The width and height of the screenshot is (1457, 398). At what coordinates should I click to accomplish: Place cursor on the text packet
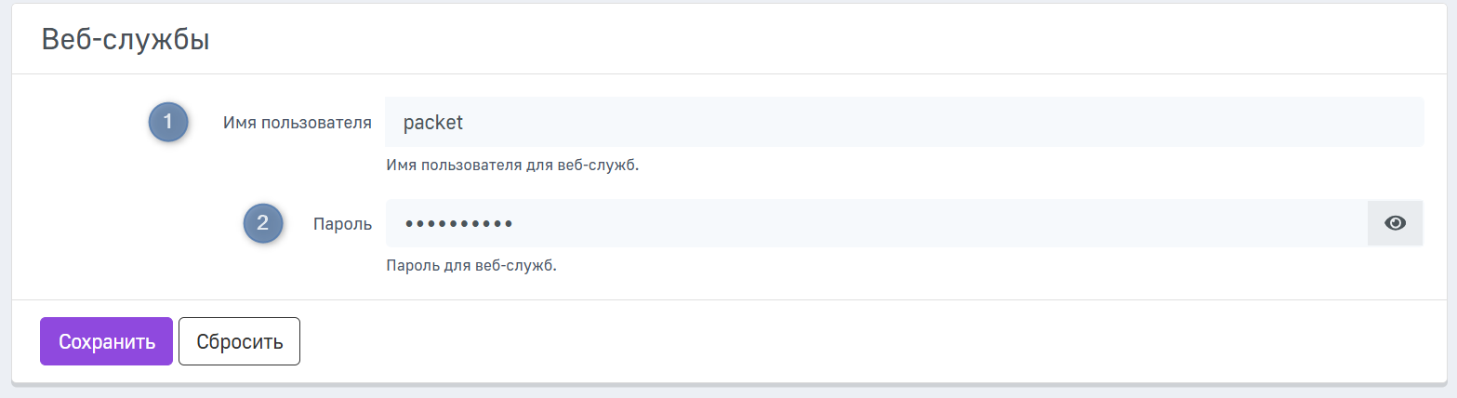[432, 122]
